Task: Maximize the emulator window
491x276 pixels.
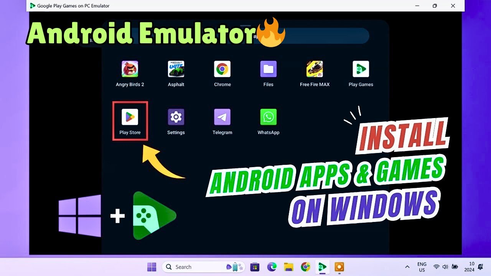Action: coord(435,6)
